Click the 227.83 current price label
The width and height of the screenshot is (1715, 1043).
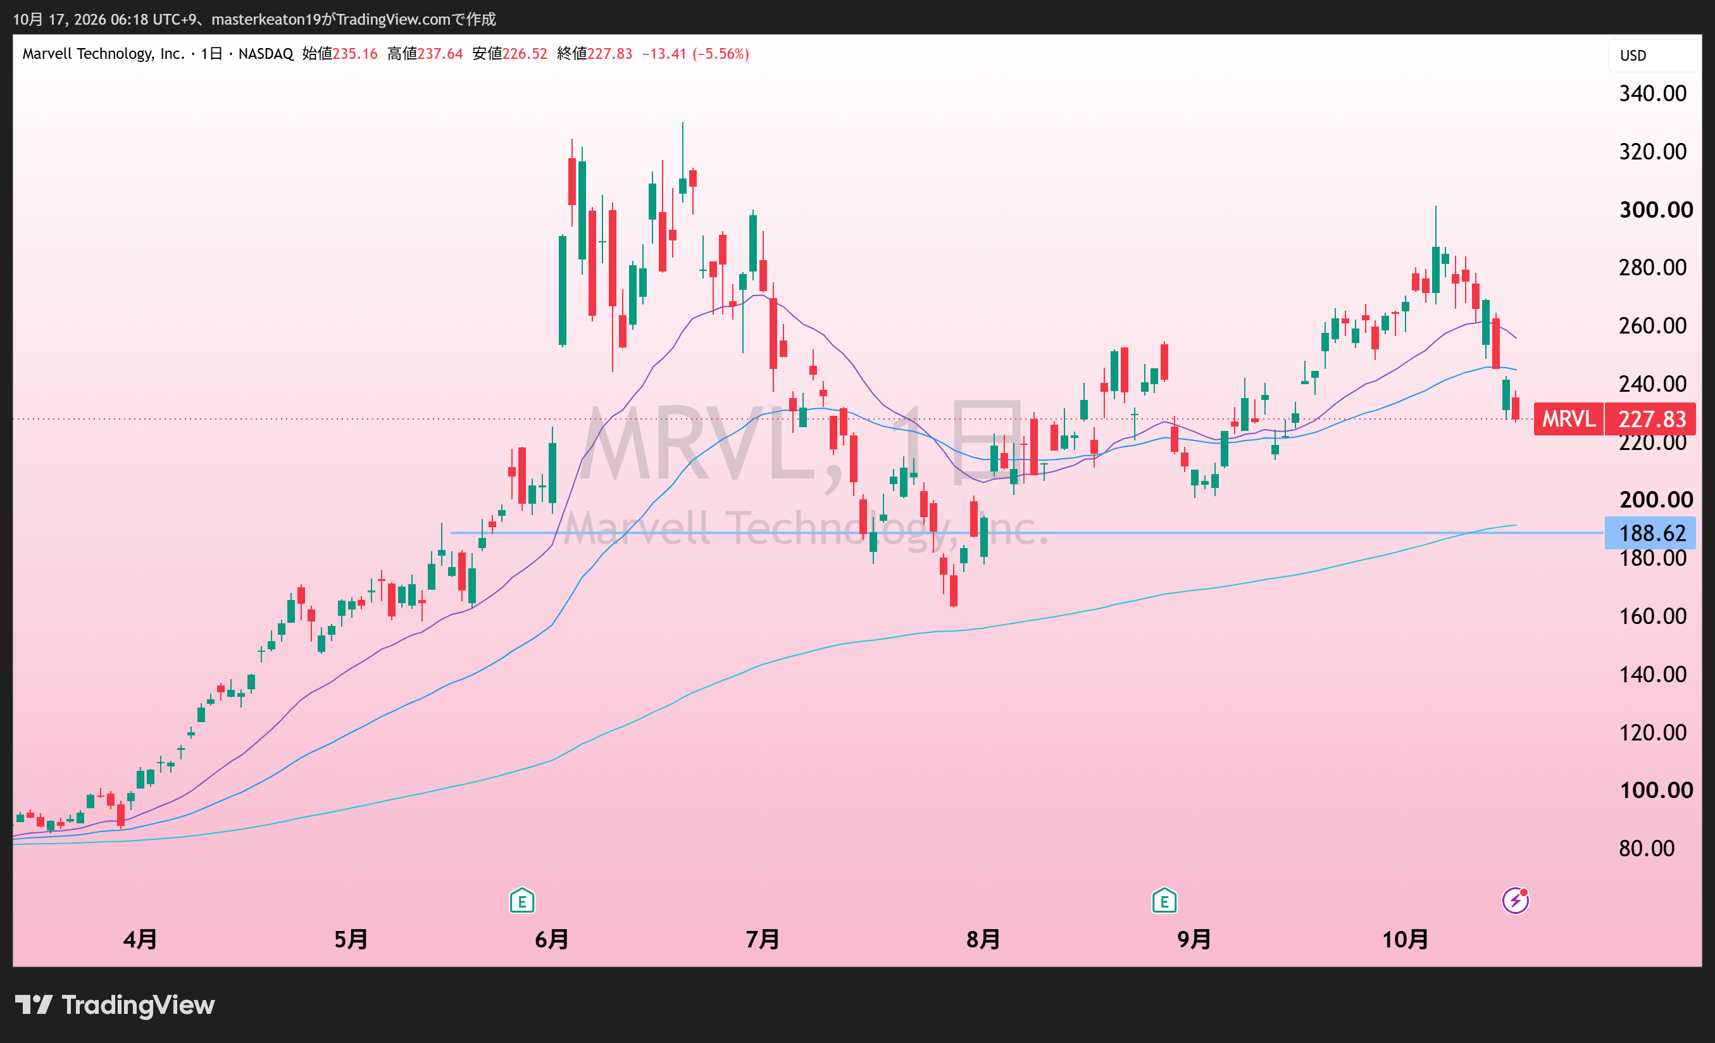coord(1651,419)
